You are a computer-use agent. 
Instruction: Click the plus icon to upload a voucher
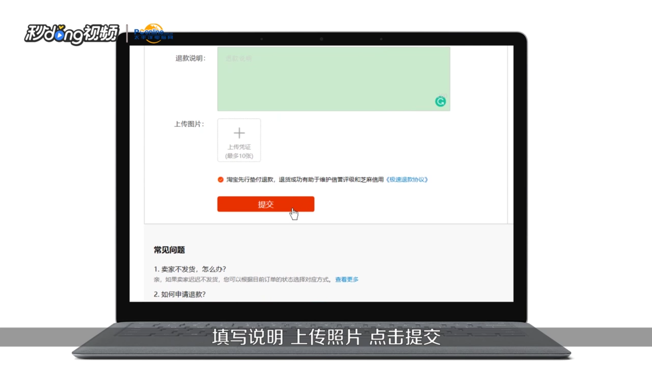pos(239,133)
